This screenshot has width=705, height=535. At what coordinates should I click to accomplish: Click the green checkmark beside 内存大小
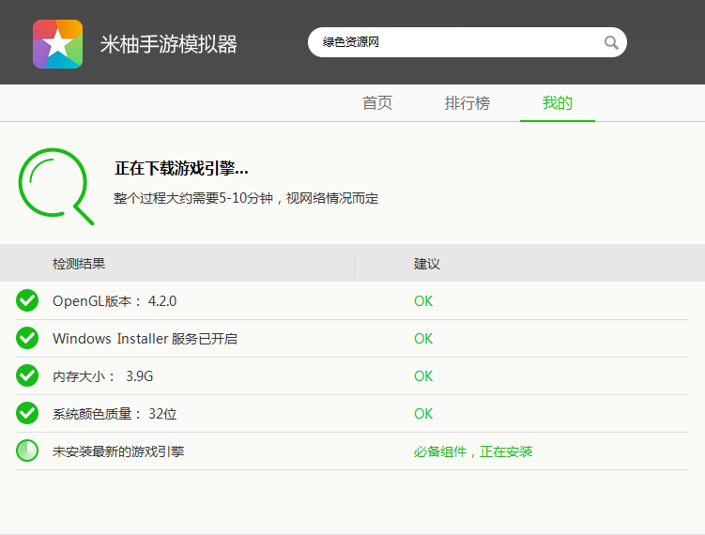tap(27, 375)
